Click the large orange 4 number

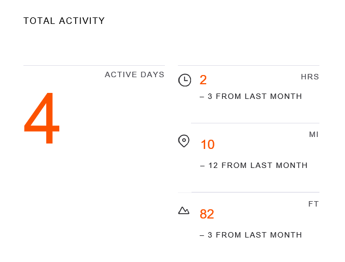pyautogui.click(x=42, y=119)
